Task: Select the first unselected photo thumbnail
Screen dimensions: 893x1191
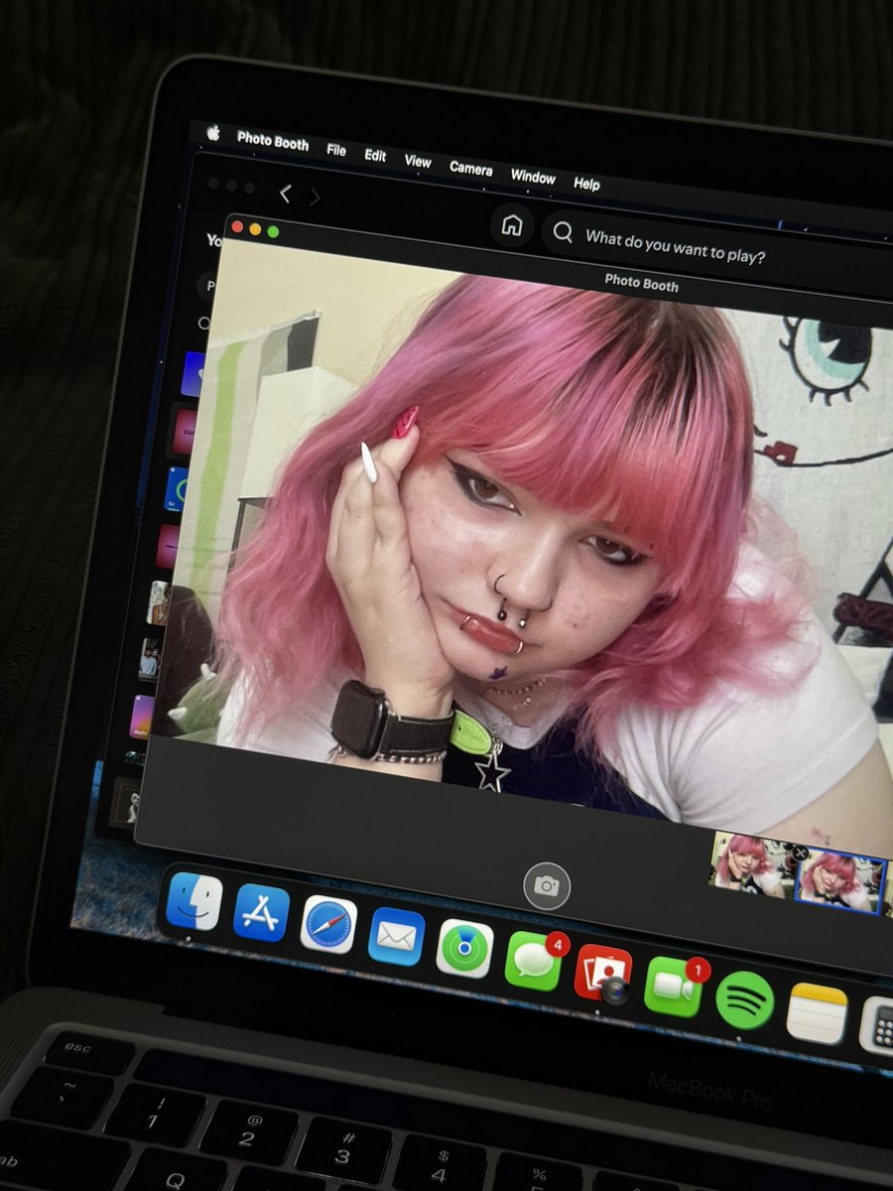Action: point(750,863)
